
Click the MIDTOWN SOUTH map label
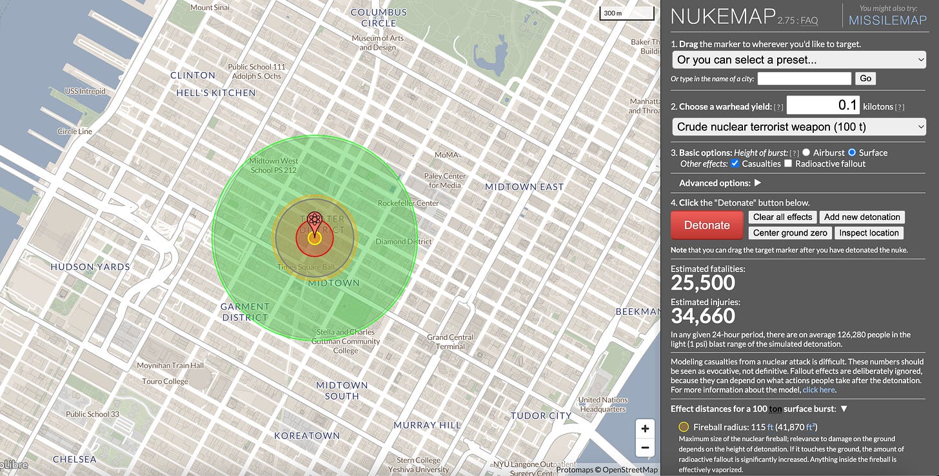[x=342, y=391]
